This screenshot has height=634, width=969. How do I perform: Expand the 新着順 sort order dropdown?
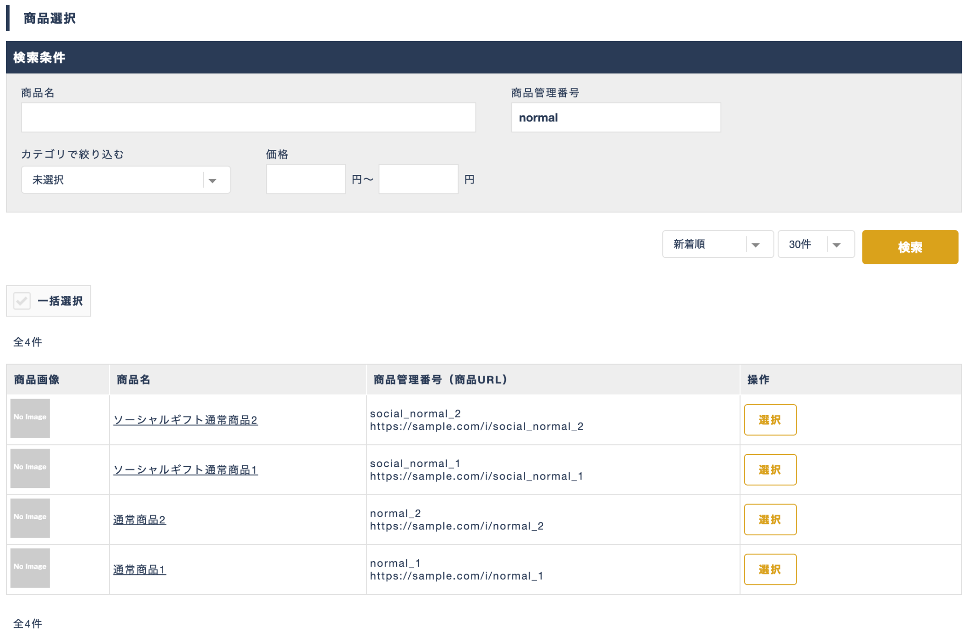(717, 244)
